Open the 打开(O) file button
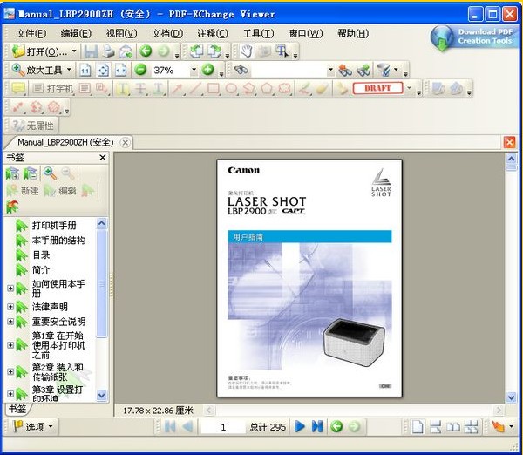523x455 pixels. click(x=39, y=51)
